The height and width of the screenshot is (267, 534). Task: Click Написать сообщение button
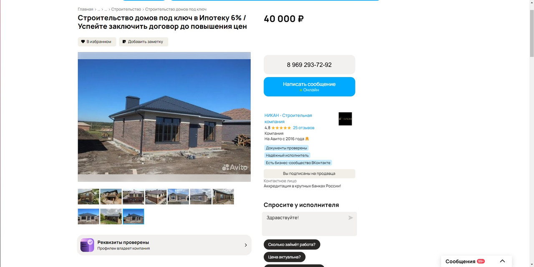[309, 87]
